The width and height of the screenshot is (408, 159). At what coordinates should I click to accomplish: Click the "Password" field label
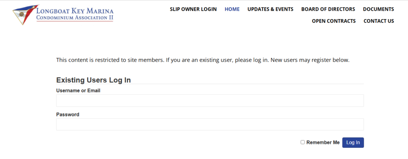[x=68, y=114]
